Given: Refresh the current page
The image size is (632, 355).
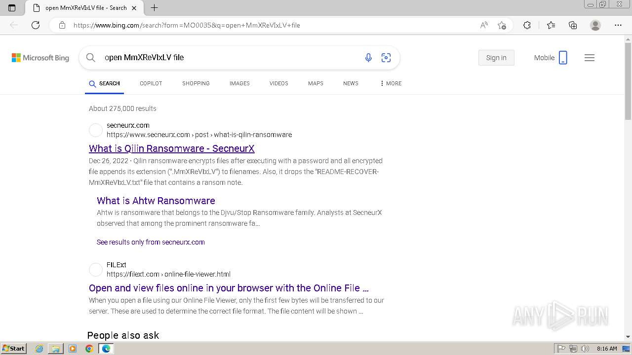Looking at the screenshot, I should click(x=36, y=25).
